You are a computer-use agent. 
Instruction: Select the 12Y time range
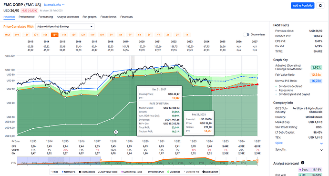coord(83,35)
